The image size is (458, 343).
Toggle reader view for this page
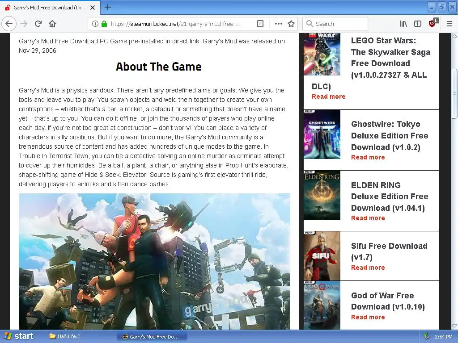(260, 24)
